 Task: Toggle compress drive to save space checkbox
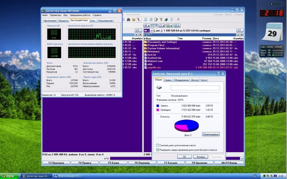point(157,145)
